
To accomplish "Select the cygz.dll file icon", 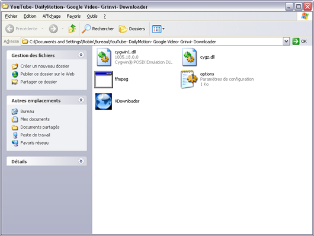I will pos(190,57).
